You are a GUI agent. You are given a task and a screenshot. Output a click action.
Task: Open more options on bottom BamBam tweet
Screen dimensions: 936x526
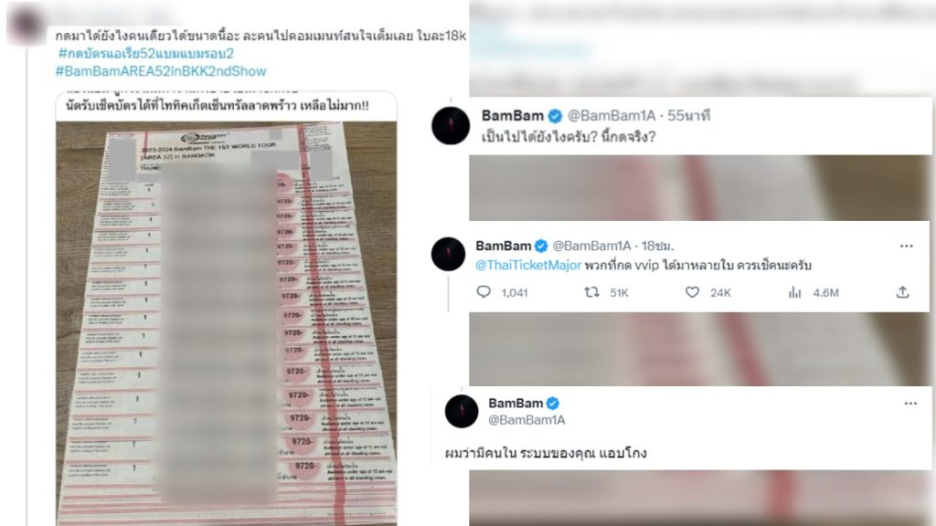910,403
